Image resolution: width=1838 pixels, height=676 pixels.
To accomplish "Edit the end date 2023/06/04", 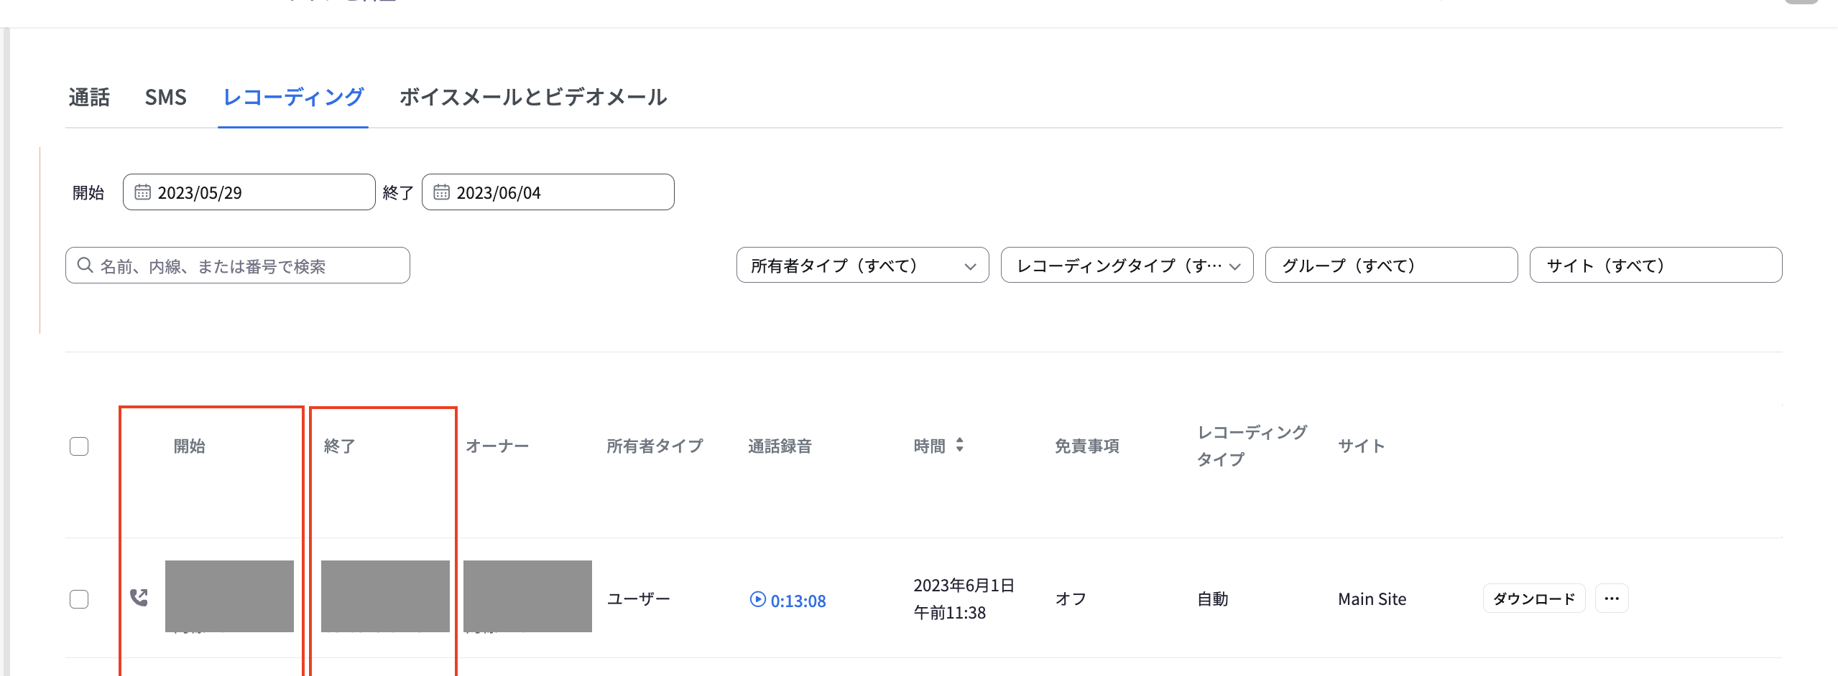I will pos(548,192).
